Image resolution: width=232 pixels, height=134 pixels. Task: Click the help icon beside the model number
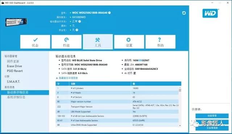(109, 13)
